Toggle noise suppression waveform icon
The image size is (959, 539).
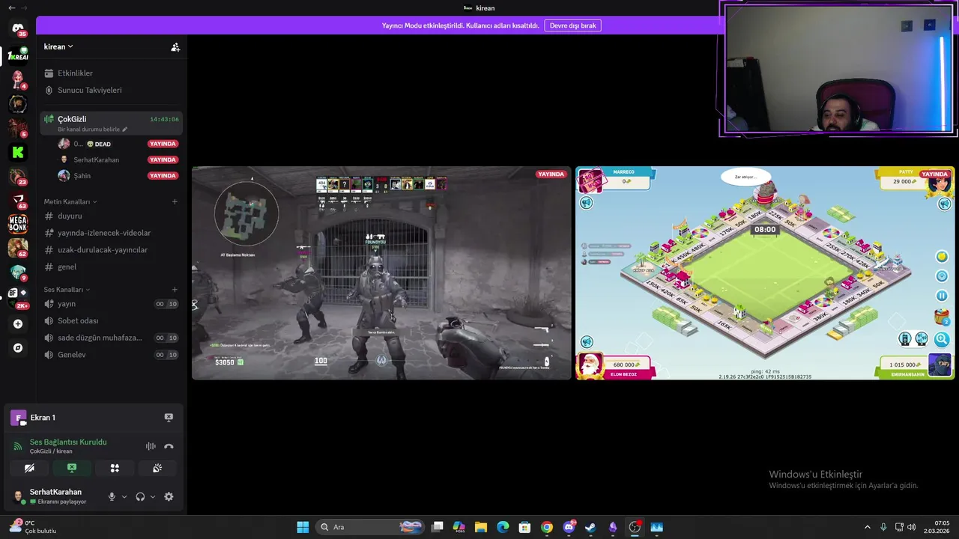pos(151,446)
